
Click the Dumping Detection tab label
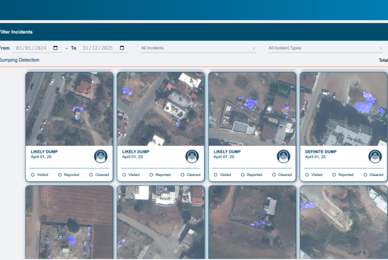(19, 60)
